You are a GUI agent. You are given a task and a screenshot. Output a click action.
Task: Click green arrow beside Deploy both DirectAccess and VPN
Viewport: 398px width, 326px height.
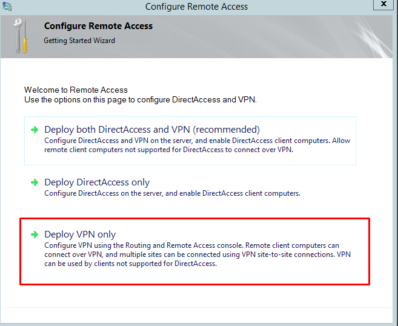pyautogui.click(x=35, y=130)
